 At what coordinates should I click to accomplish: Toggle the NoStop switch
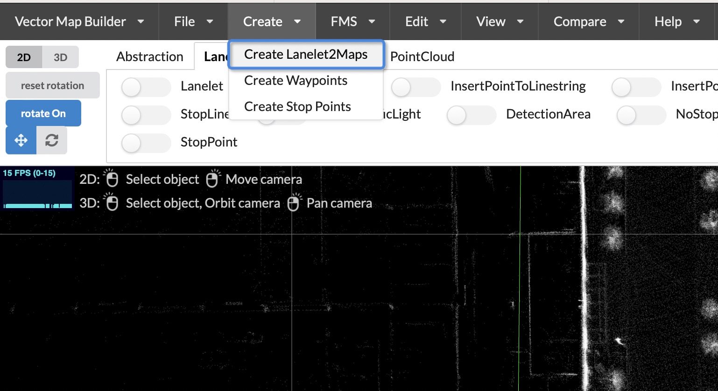(x=641, y=115)
